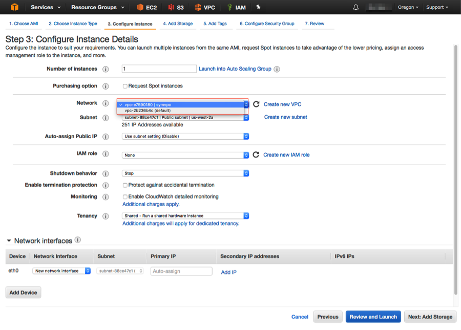The height and width of the screenshot is (330, 461).
Task: Click the pin shortcuts icon
Action: pyautogui.click(x=258, y=8)
